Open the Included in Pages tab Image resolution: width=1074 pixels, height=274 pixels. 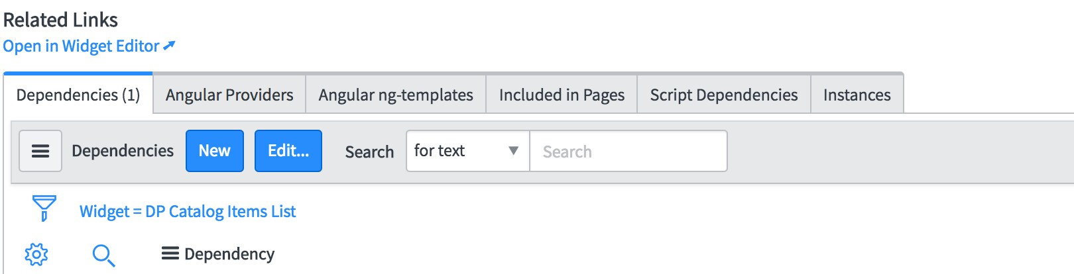[562, 95]
